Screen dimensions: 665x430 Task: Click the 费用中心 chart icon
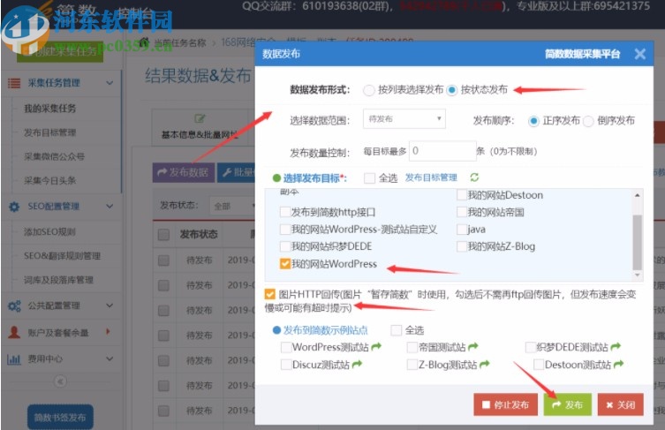click(x=14, y=359)
